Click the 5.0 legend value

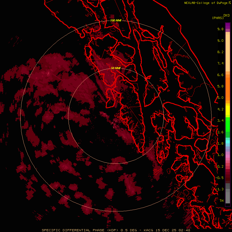pos(220,98)
